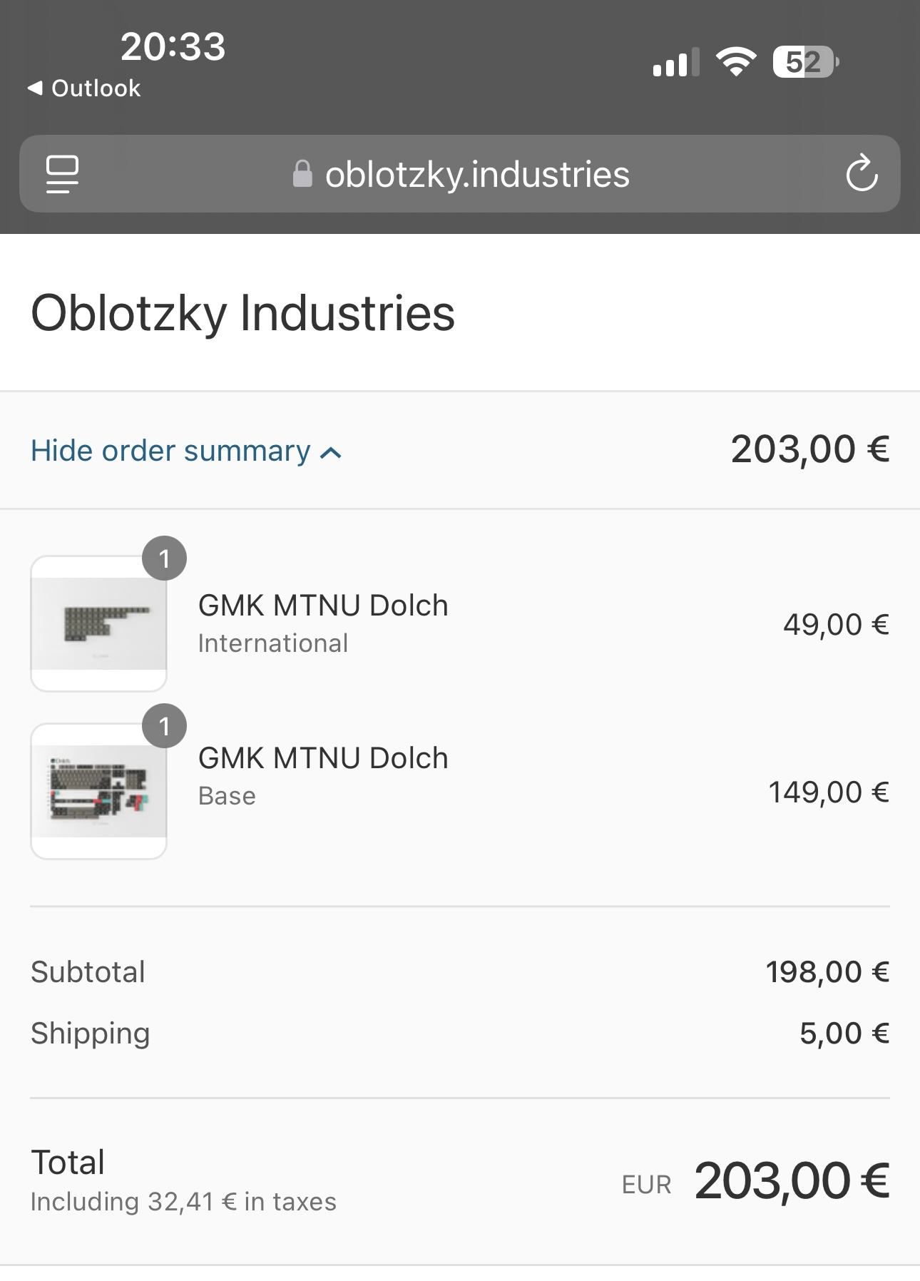
Task: Tap the padlock icon in address bar
Action: click(302, 174)
